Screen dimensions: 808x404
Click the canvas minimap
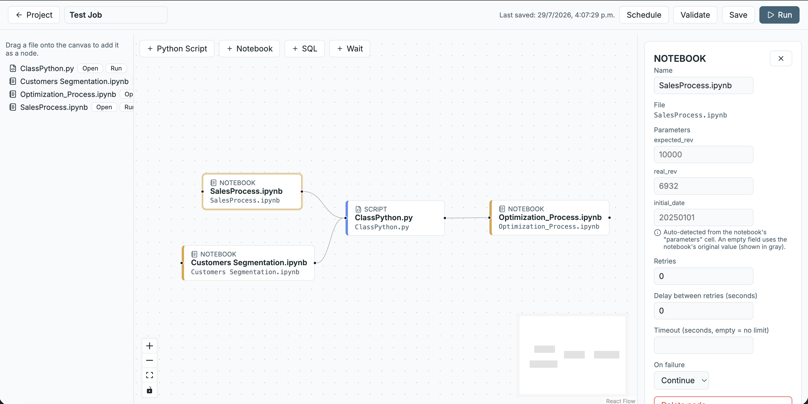[x=572, y=355]
